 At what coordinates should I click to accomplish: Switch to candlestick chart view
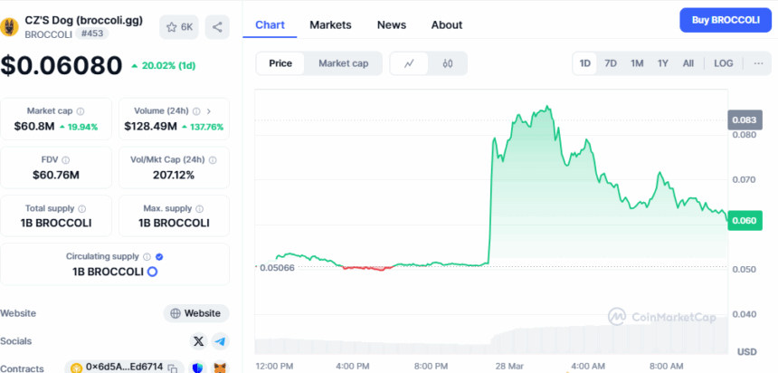[448, 63]
